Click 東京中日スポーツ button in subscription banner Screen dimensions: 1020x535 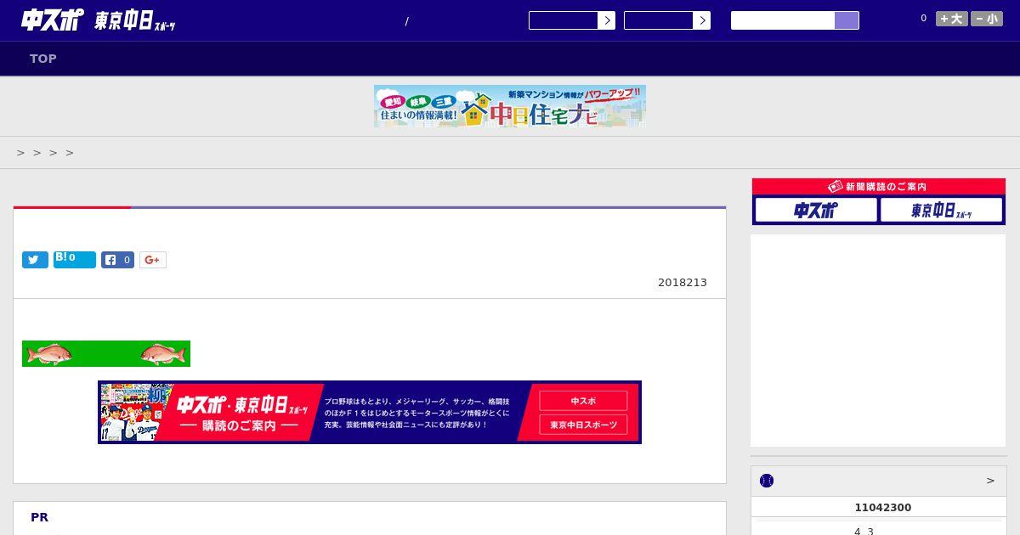[583, 425]
